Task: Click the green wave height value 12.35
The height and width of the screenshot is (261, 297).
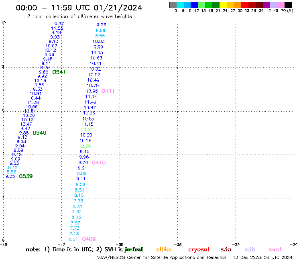Action: click(85, 146)
